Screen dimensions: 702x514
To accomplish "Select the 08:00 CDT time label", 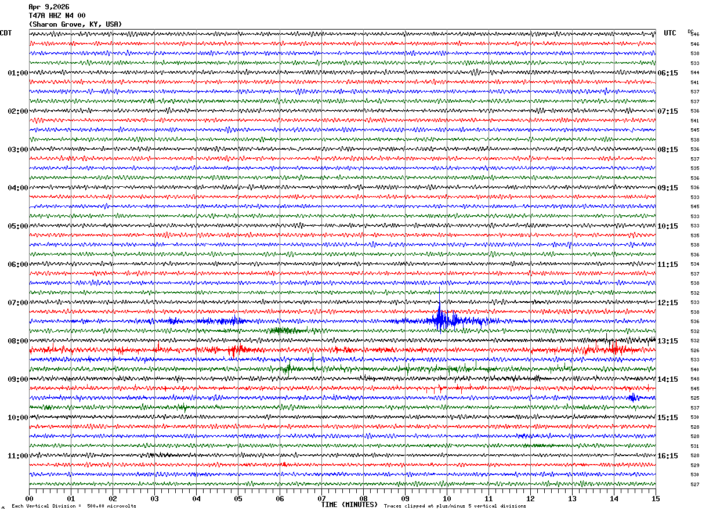I will 18,341.
